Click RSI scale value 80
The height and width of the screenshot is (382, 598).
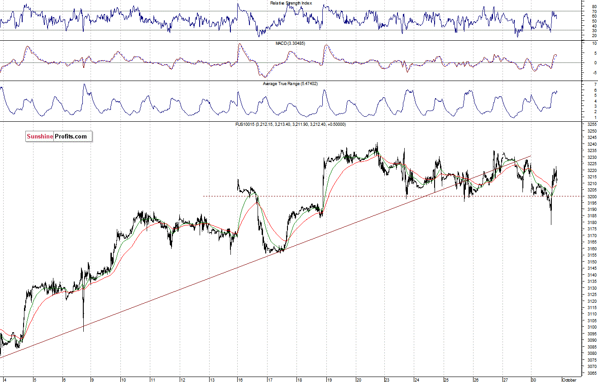593,6
